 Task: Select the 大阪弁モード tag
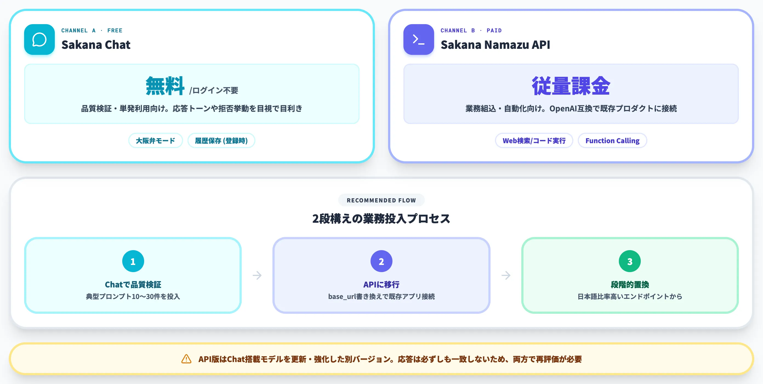coord(155,140)
